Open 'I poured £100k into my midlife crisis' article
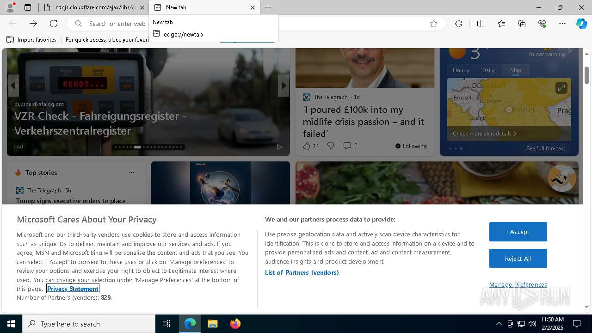Viewport: 592px width, 333px height. coord(364,122)
